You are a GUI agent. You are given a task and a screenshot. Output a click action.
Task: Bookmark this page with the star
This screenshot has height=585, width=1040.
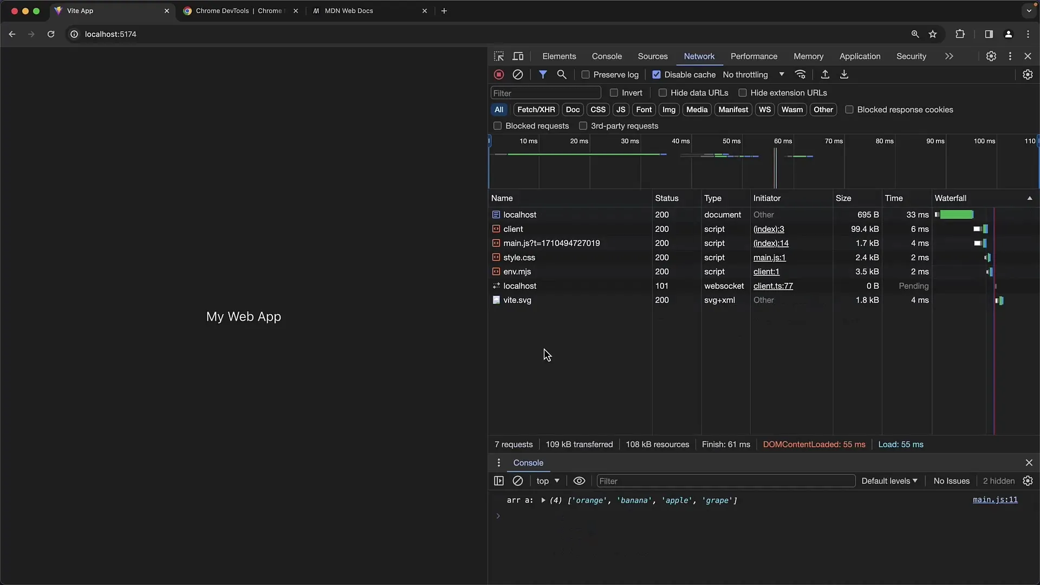[x=933, y=34]
